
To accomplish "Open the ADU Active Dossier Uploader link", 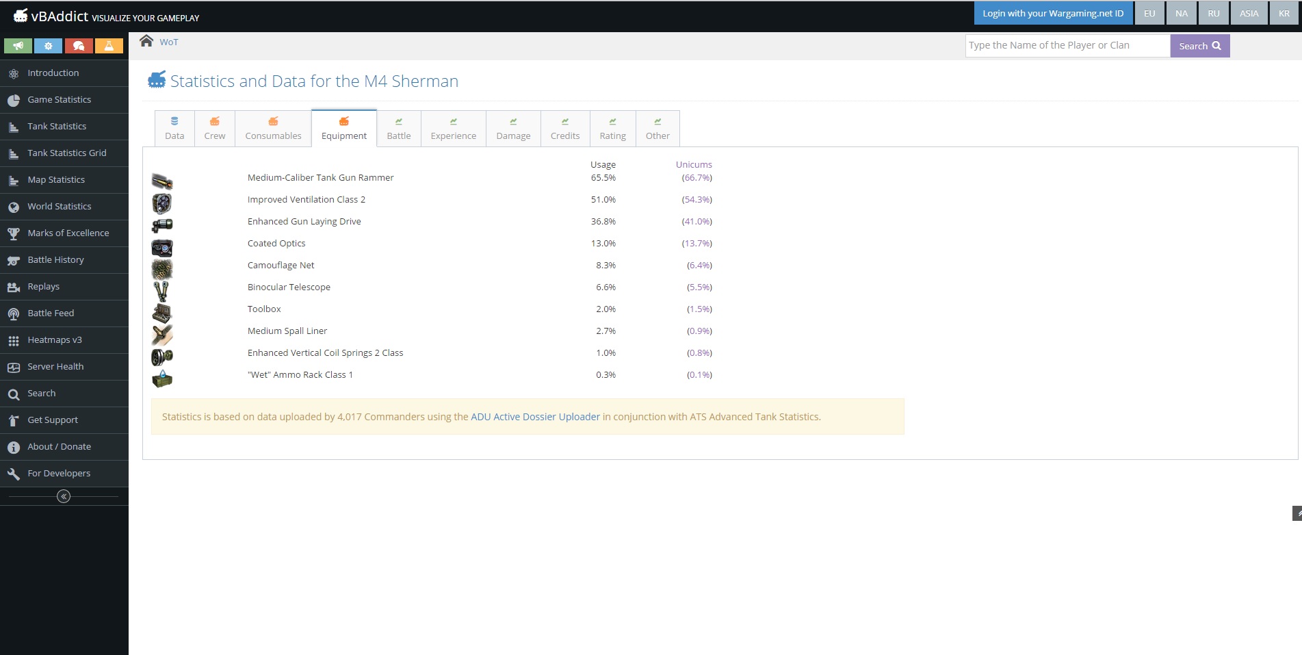I will click(535, 417).
